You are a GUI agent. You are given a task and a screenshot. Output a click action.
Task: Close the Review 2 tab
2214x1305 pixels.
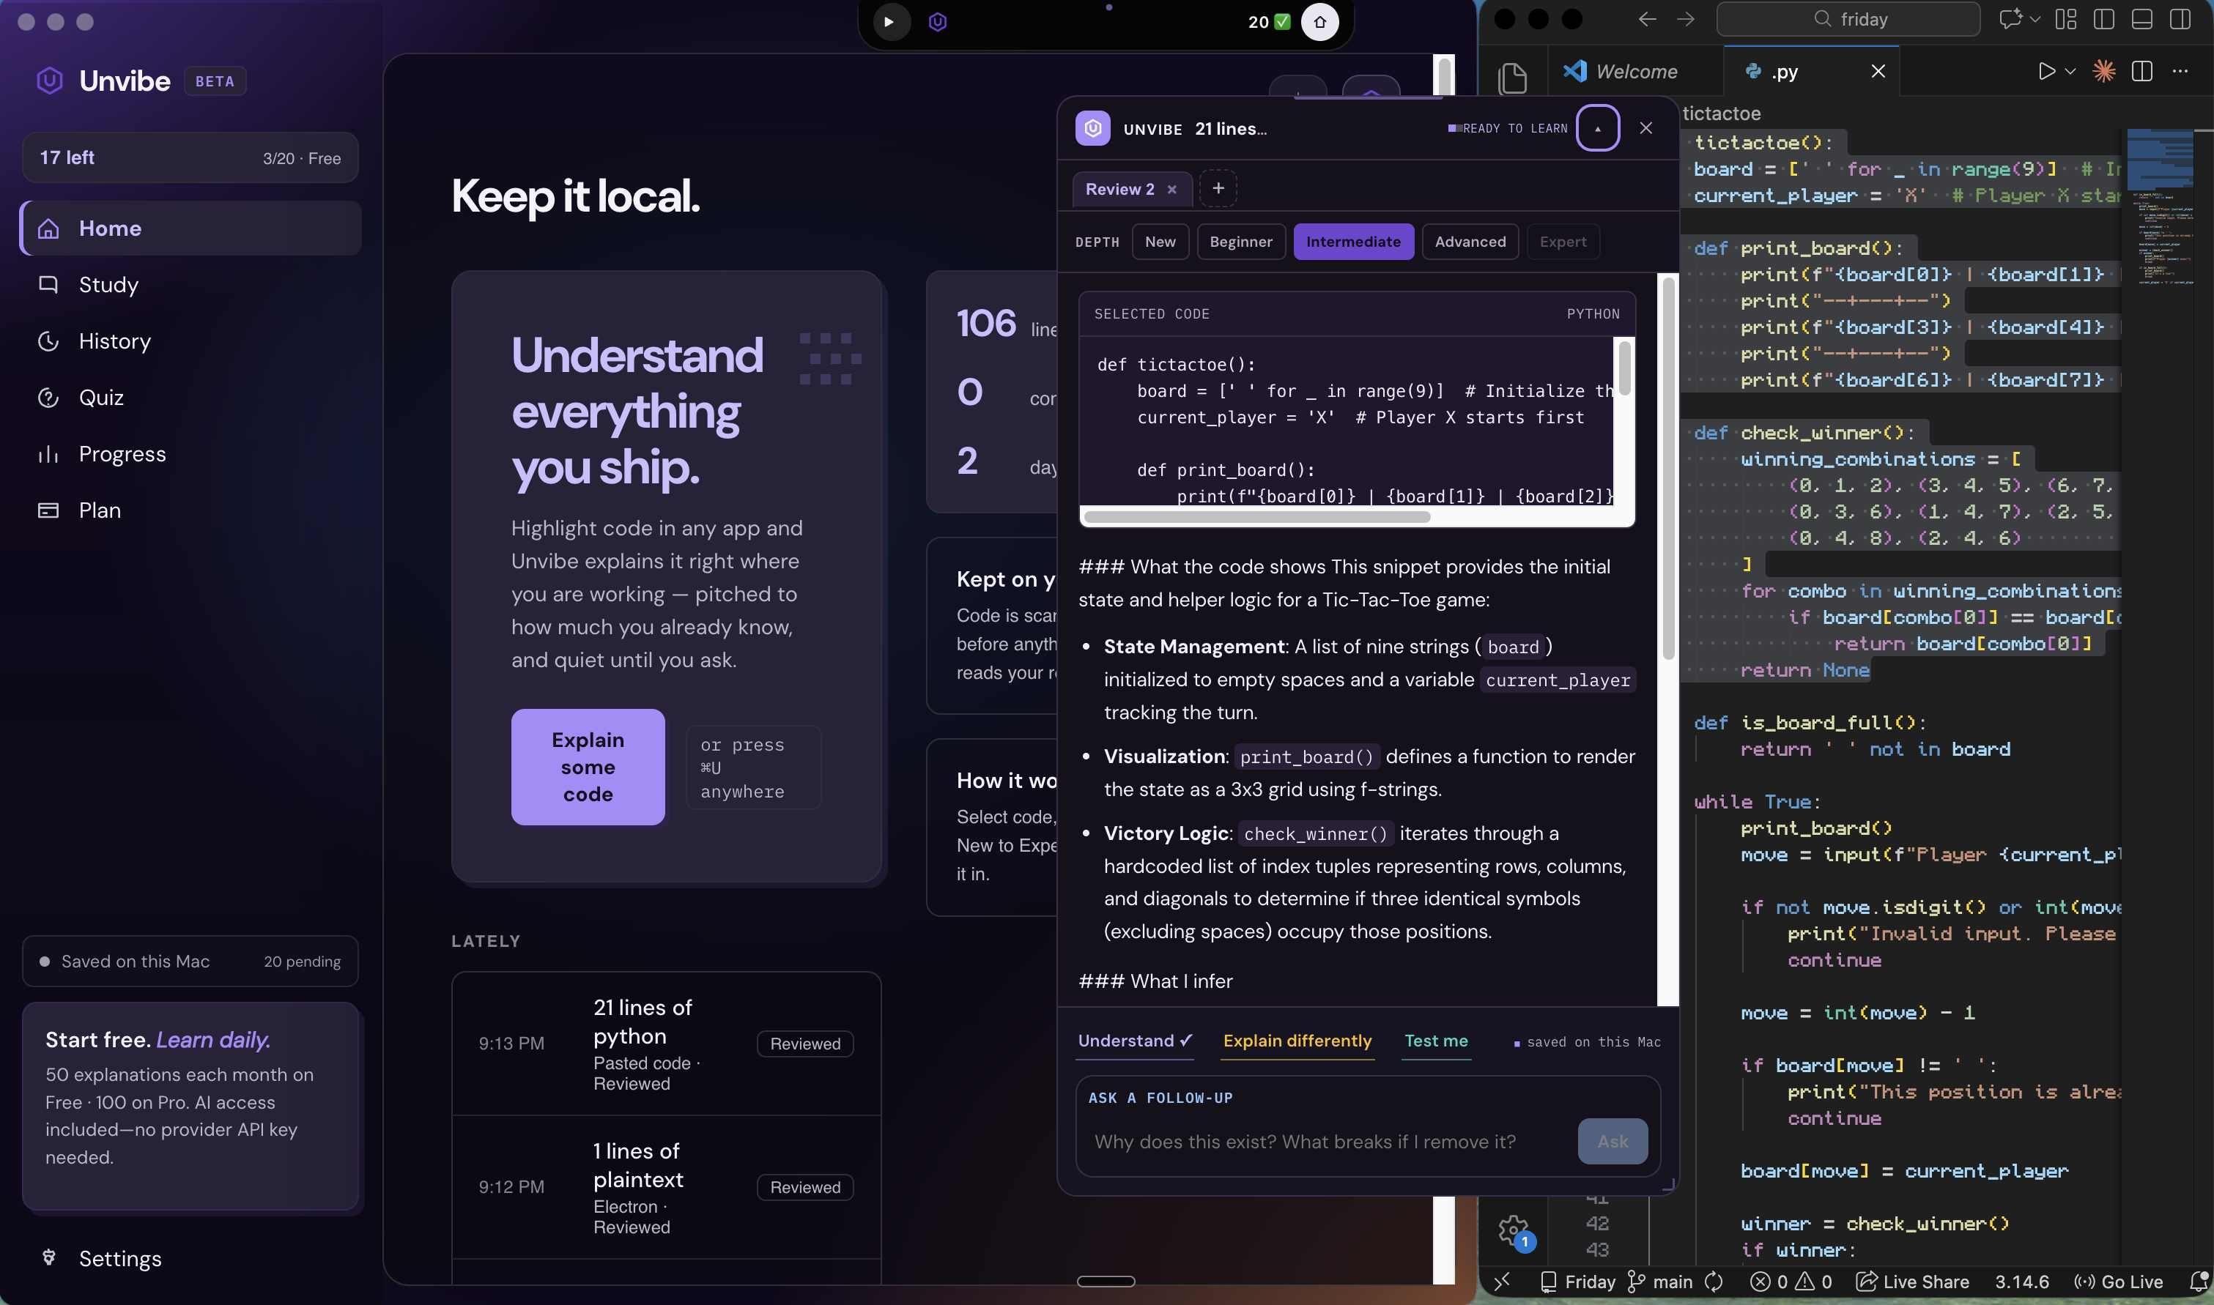pos(1171,189)
